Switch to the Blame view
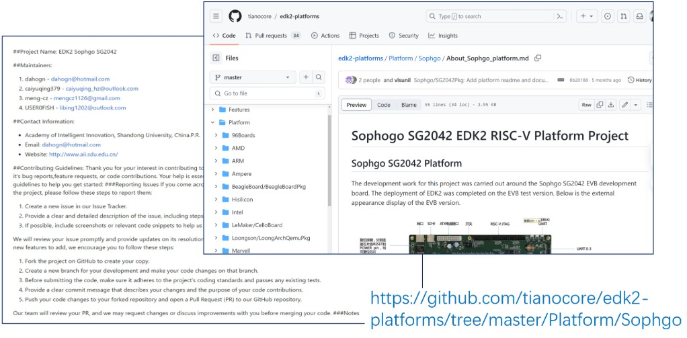 coord(409,105)
